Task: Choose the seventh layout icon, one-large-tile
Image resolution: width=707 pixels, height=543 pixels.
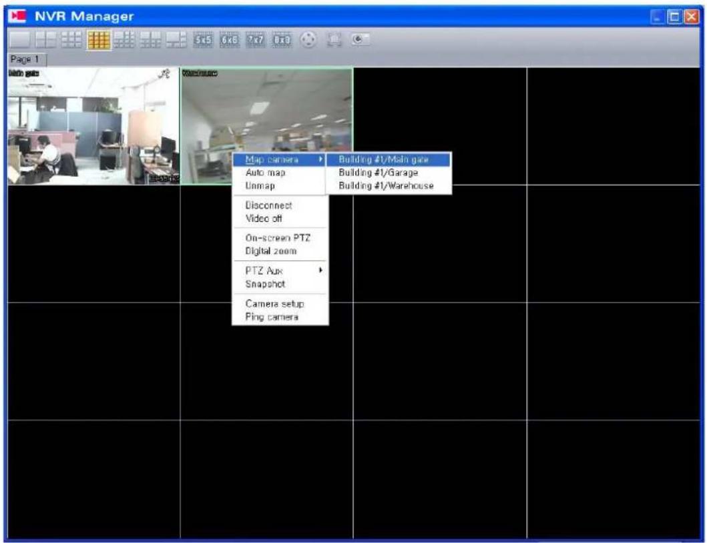Action: 176,39
